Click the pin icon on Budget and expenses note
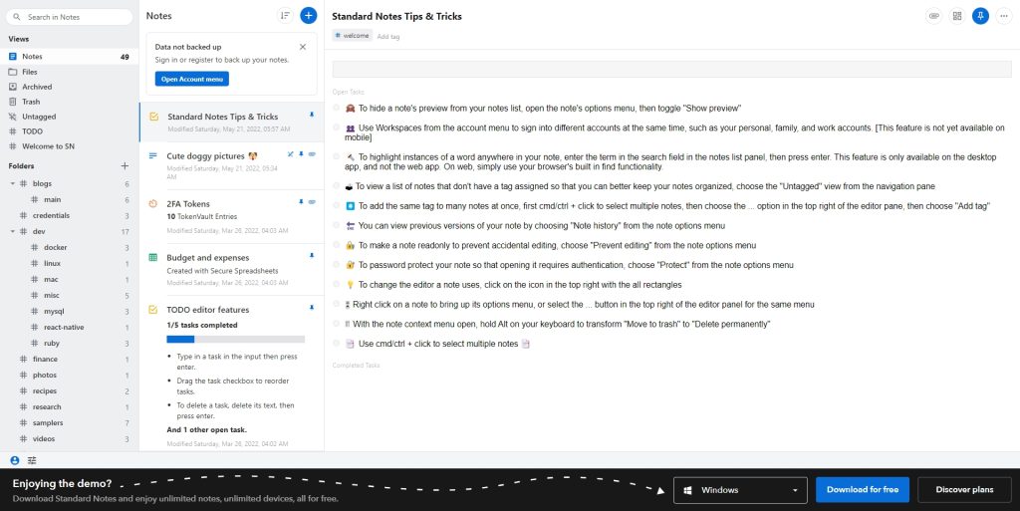This screenshot has height=511, width=1020. click(x=312, y=255)
